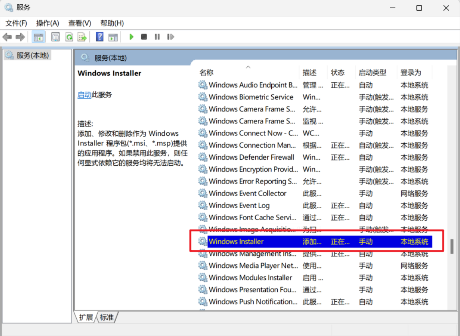Select Windows Biometric Service name
This screenshot has height=336, width=460.
251,97
